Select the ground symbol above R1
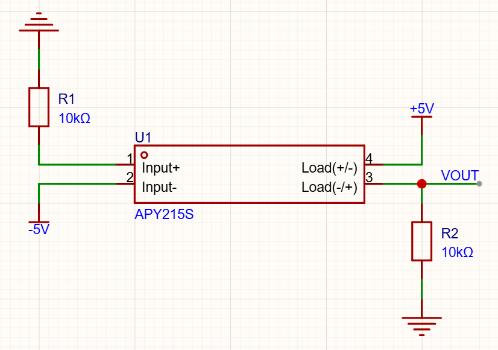 (39, 22)
